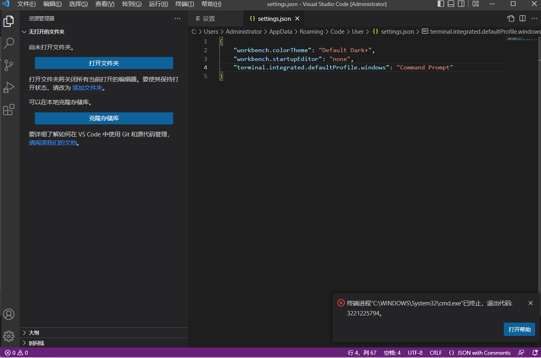Expand the 时间线 section
Viewport: 541px width, 358px height.
tap(104, 343)
